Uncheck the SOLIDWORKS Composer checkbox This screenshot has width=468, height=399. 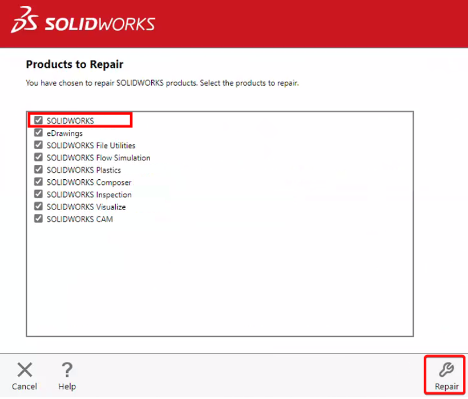pyautogui.click(x=38, y=182)
